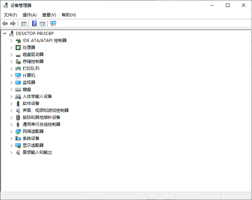Image resolution: width=252 pixels, height=200 pixels.
Task: Click the 音频输入和输出 speaker icon
Action: [x=18, y=152]
